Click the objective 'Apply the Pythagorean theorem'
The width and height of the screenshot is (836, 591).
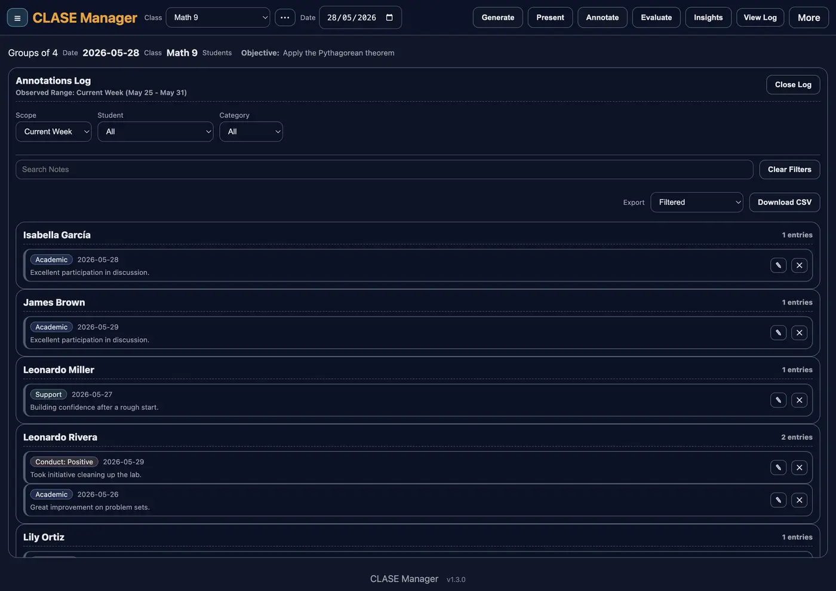pos(339,53)
